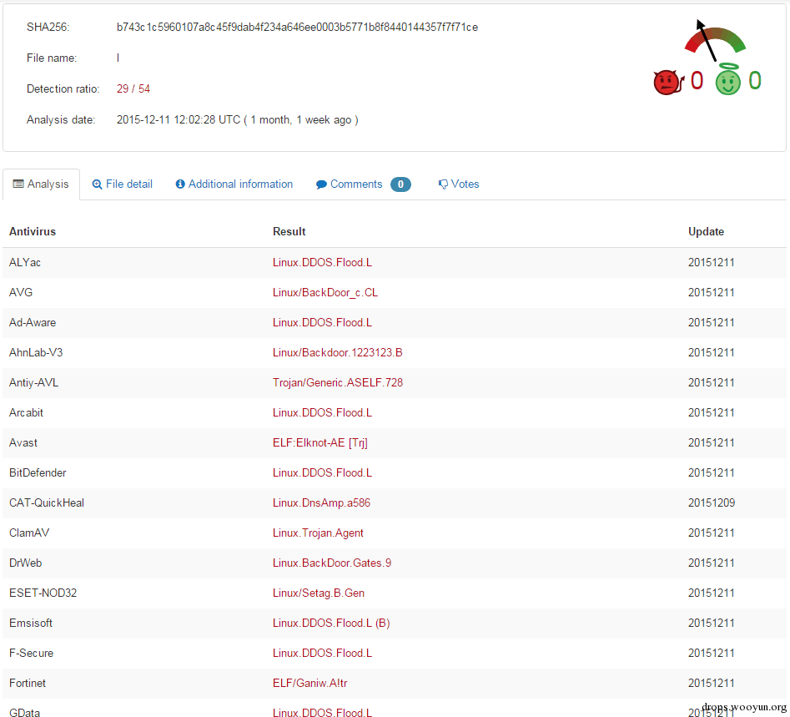This screenshot has height=717, width=790.
Task: Click the magnifier icon beside File detail
Action: (98, 184)
